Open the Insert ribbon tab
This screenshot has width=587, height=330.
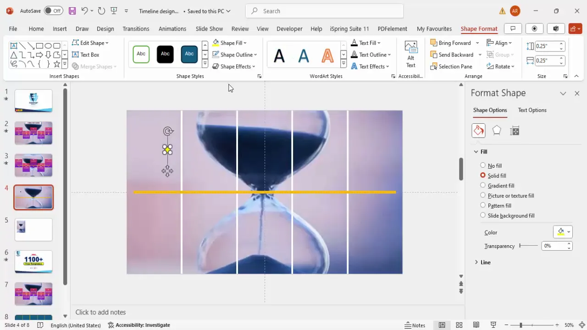coord(60,28)
